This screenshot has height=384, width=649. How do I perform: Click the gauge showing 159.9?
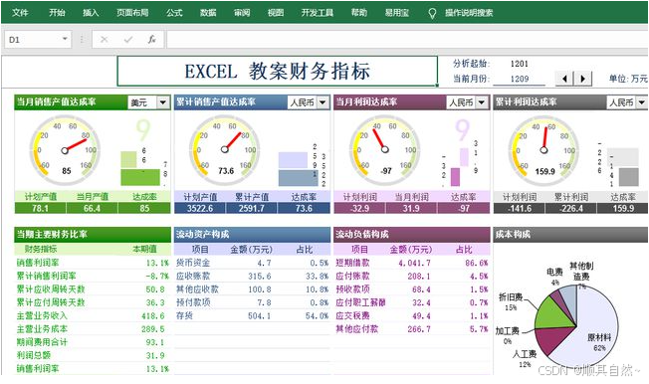(x=544, y=150)
